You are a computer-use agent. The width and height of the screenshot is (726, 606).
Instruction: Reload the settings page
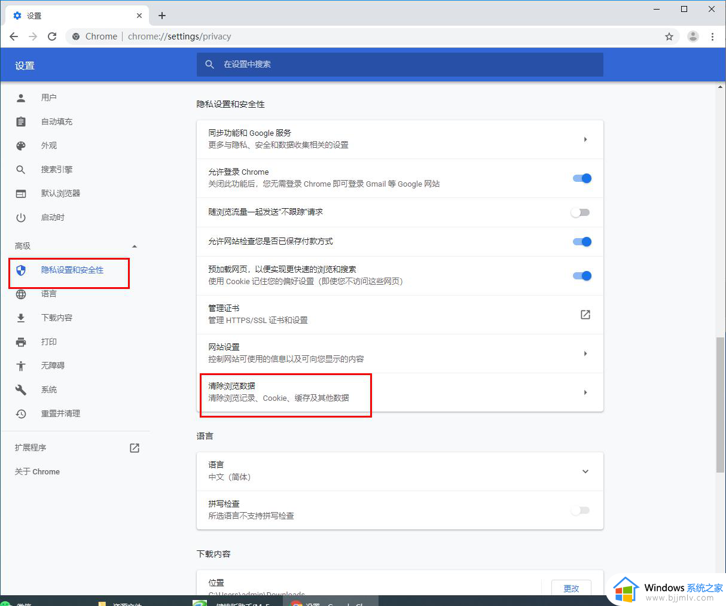click(52, 36)
